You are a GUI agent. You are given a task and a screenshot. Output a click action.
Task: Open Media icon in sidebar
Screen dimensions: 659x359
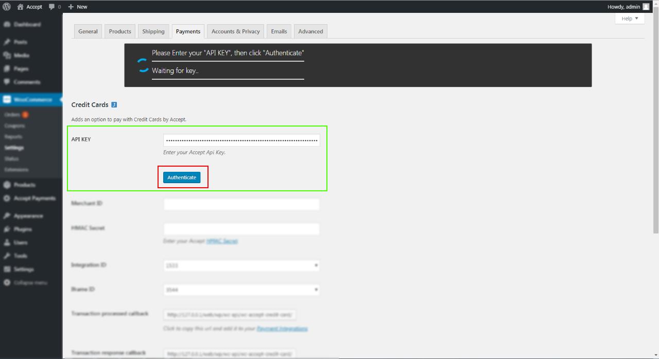[x=7, y=55]
